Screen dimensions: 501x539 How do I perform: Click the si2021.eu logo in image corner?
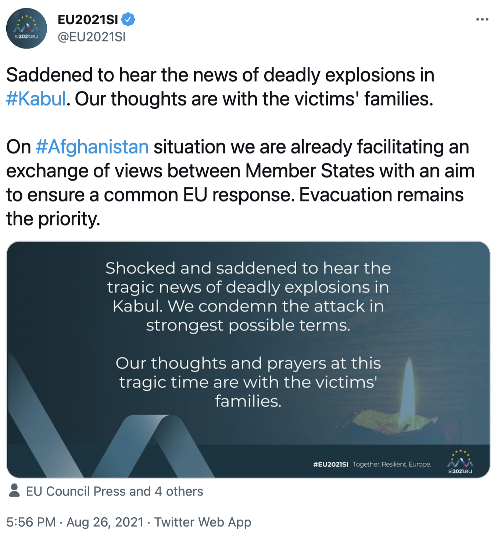460,462
